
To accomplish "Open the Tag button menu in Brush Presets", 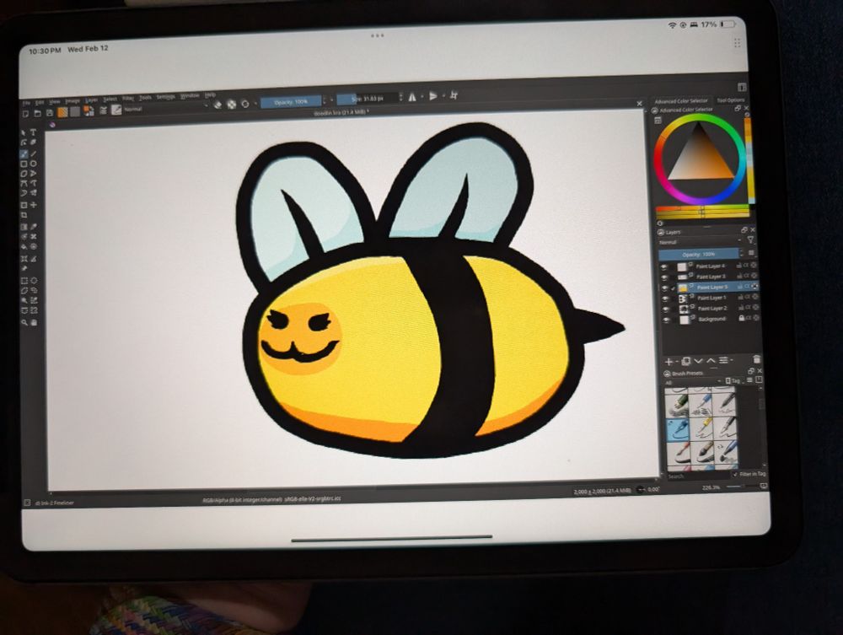I will point(733,380).
